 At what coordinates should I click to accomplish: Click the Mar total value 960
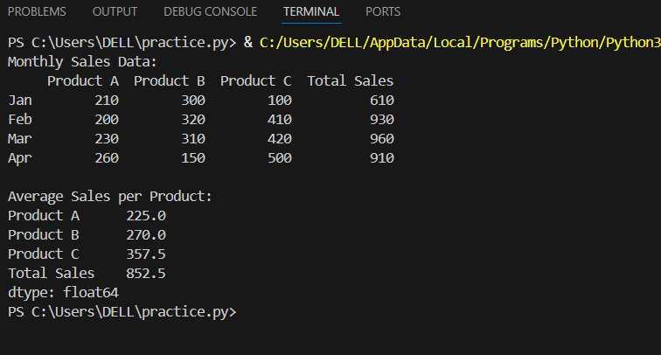[382, 139]
